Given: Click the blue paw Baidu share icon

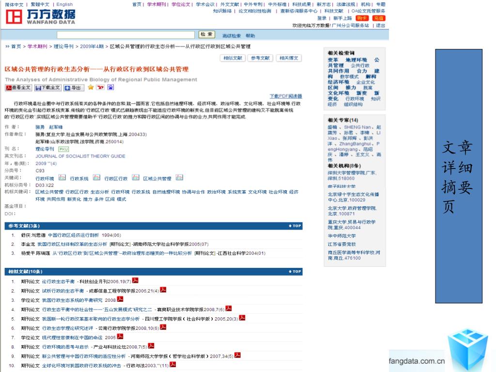Looking at the screenshot, I should tap(111, 87).
